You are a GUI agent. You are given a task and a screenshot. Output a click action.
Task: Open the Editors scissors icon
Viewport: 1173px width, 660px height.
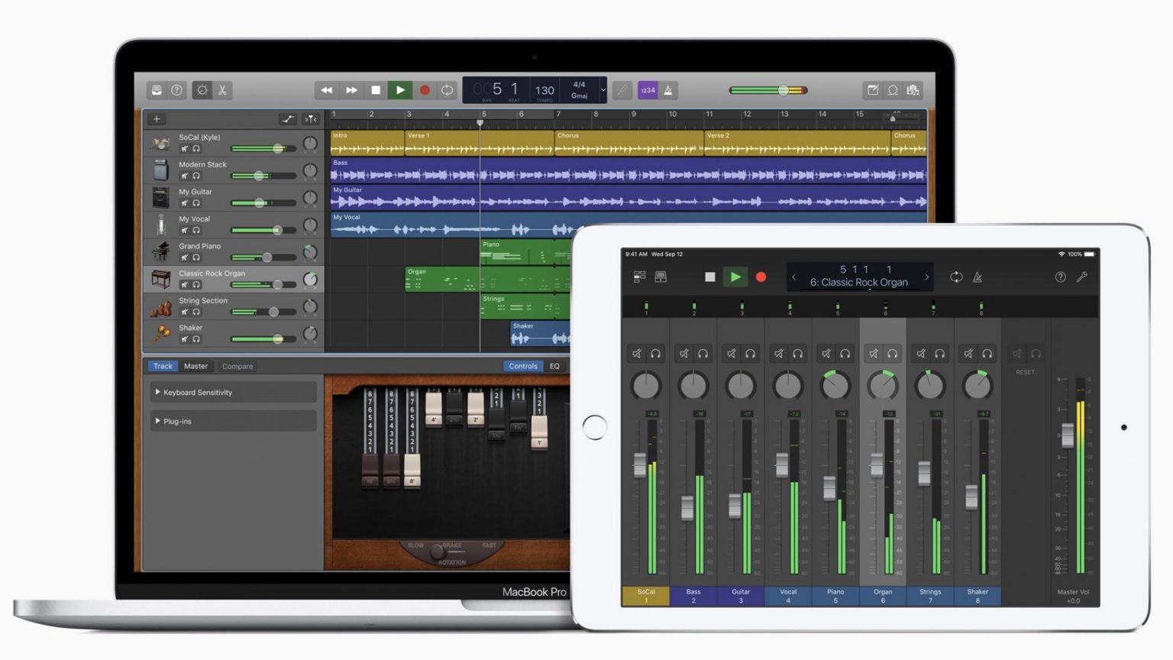[x=222, y=90]
